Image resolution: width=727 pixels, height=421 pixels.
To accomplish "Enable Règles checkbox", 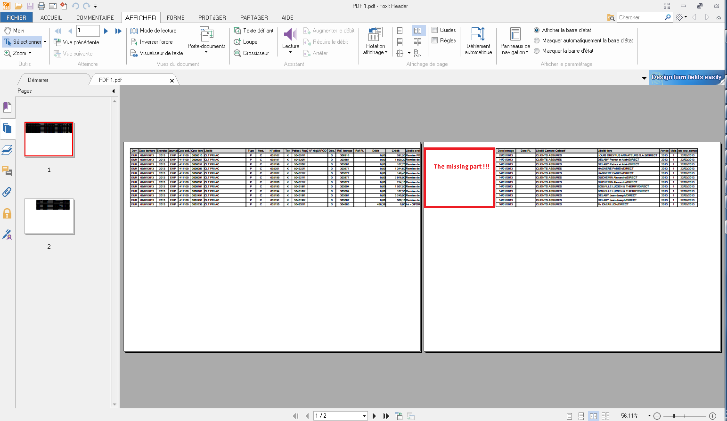I will 435,40.
